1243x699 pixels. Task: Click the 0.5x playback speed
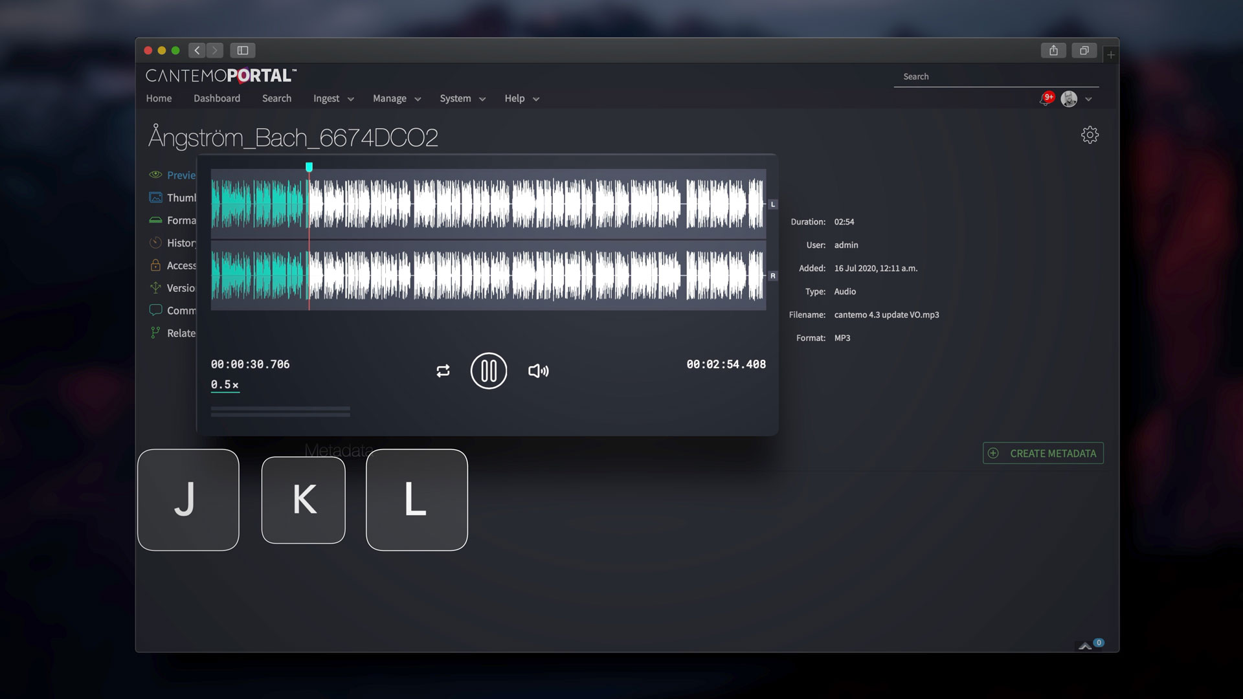225,384
